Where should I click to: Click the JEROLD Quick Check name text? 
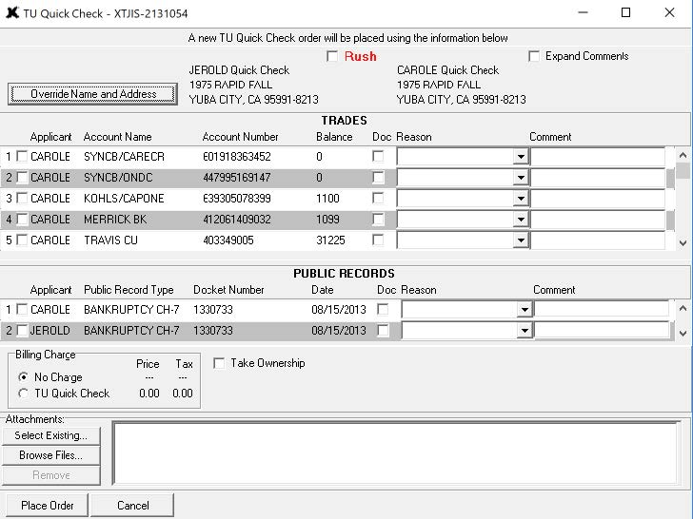click(239, 70)
